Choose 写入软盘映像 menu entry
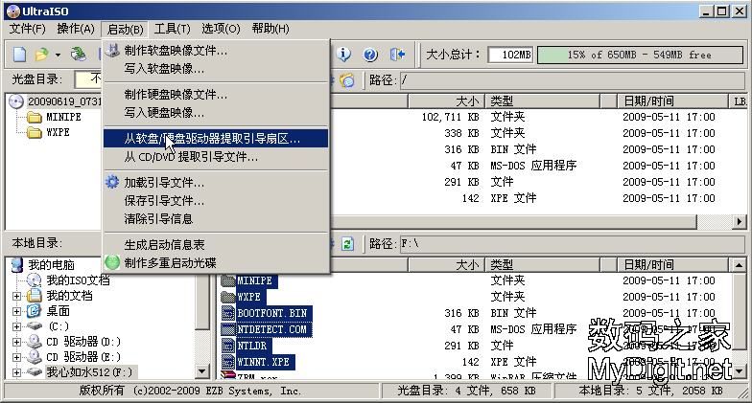The width and height of the screenshot is (752, 403). pos(216,69)
